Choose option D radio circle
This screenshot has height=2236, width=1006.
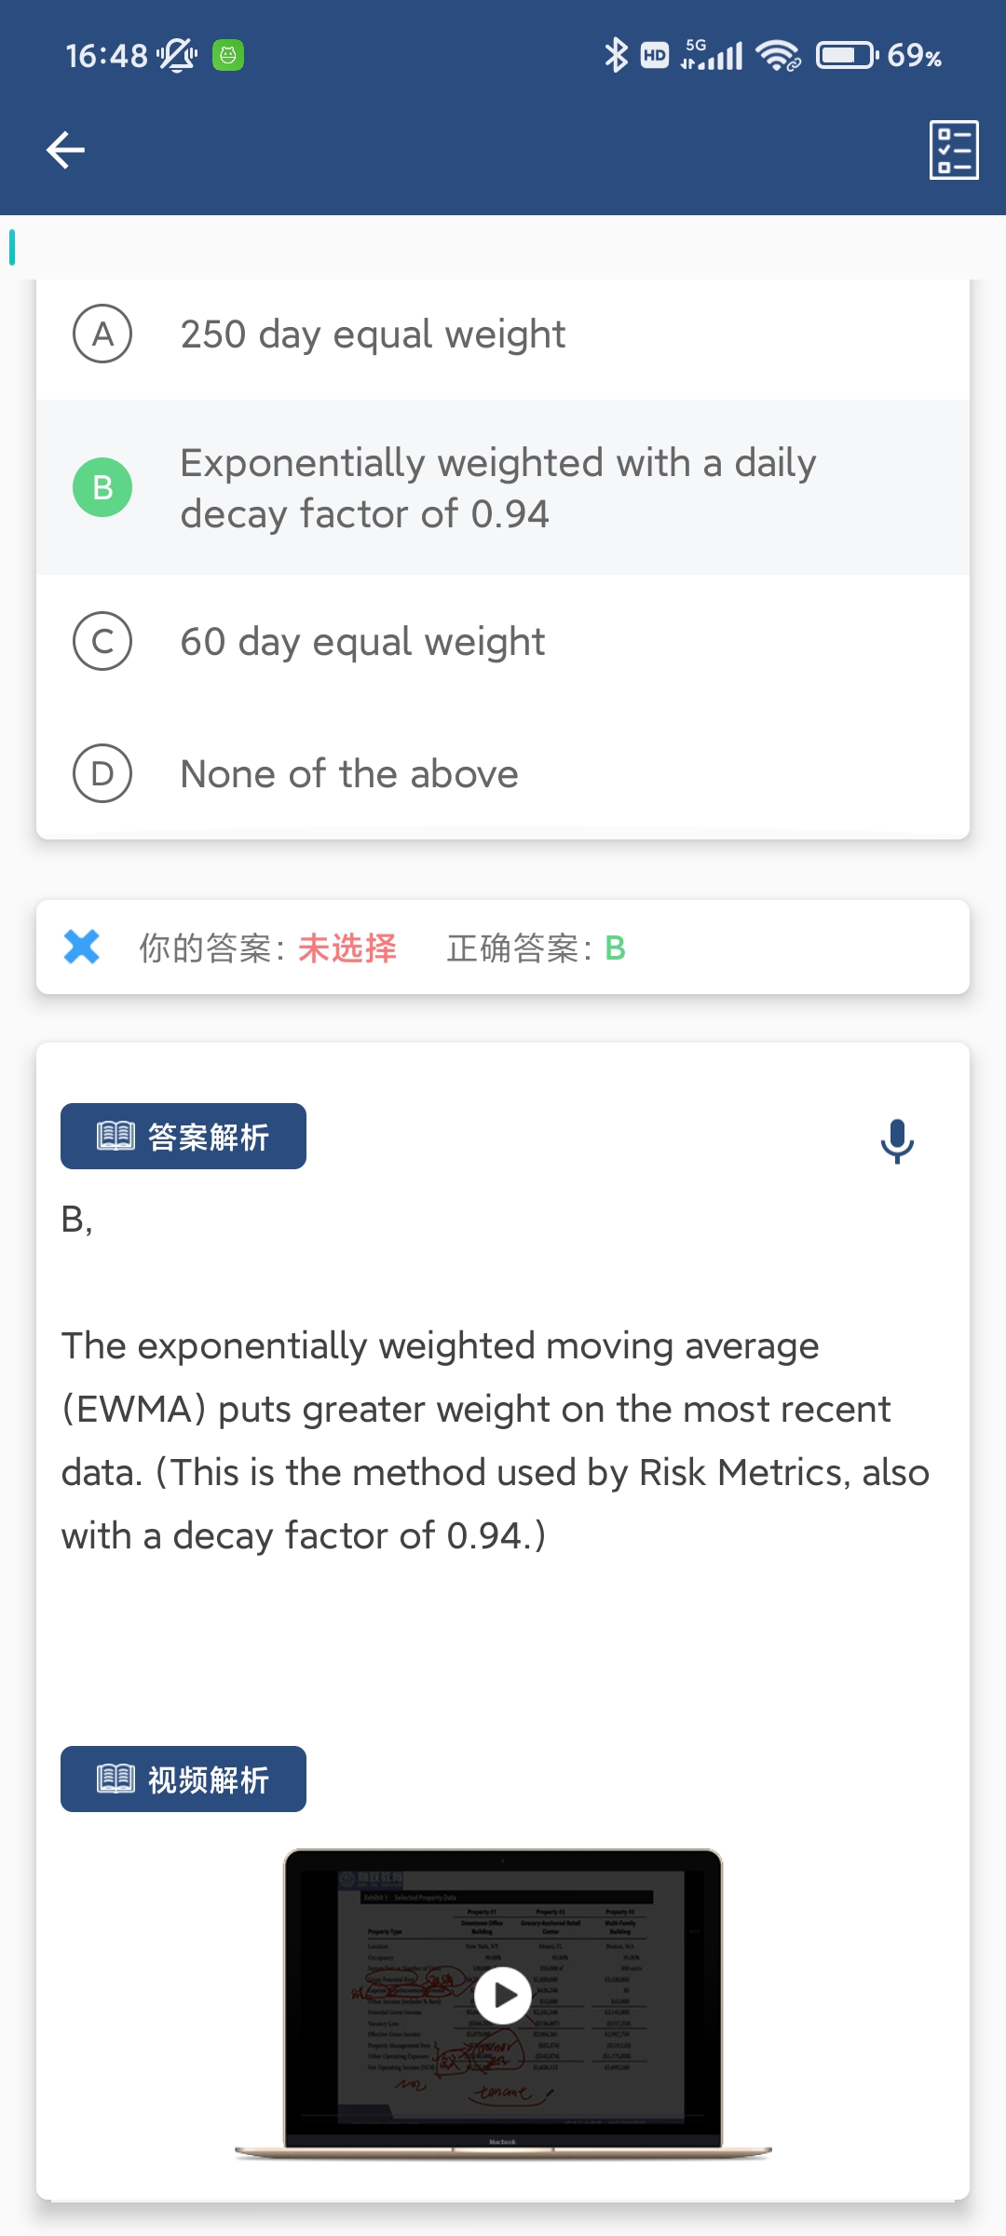coord(102,773)
